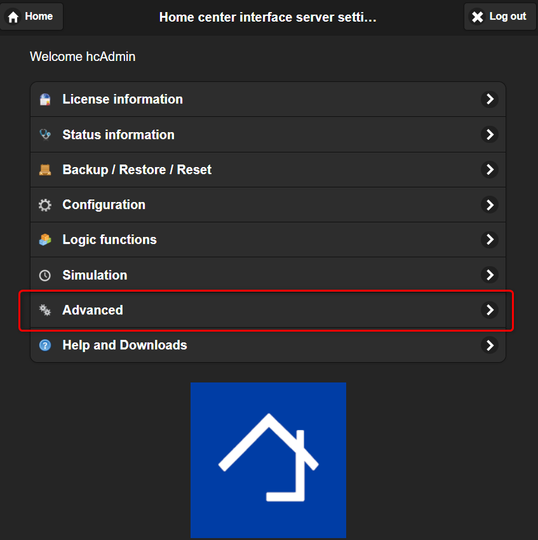The image size is (538, 540).
Task: Click the house icon in the Home button
Action: (x=13, y=17)
